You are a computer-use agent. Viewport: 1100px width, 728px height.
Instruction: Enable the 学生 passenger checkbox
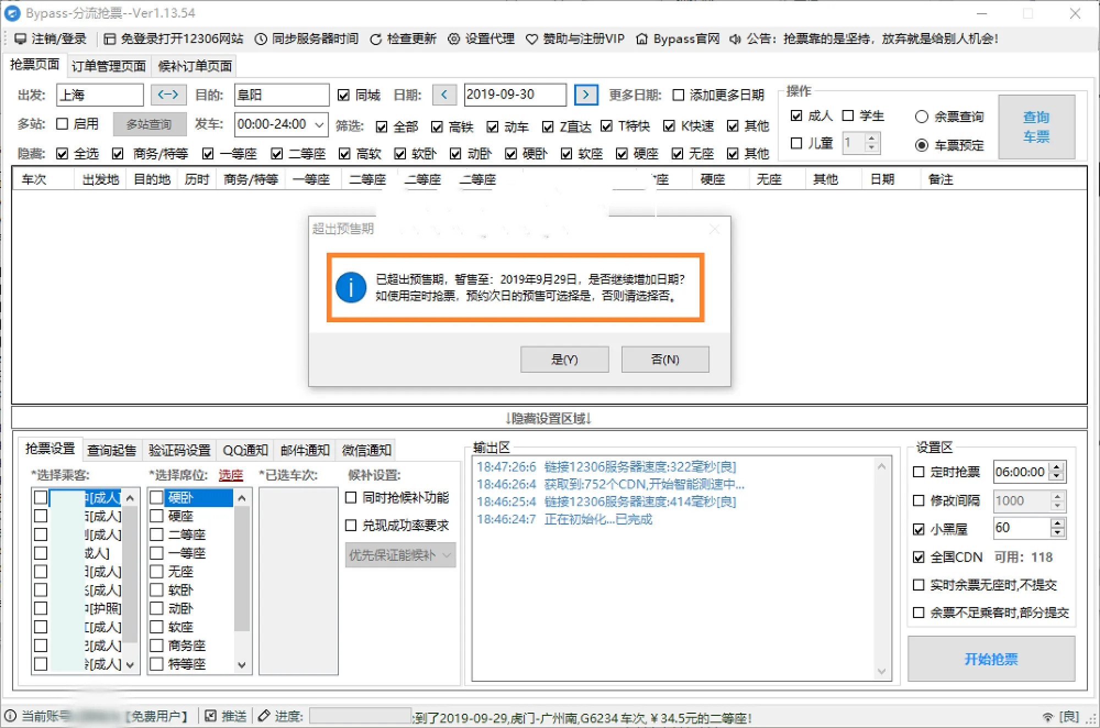point(847,115)
